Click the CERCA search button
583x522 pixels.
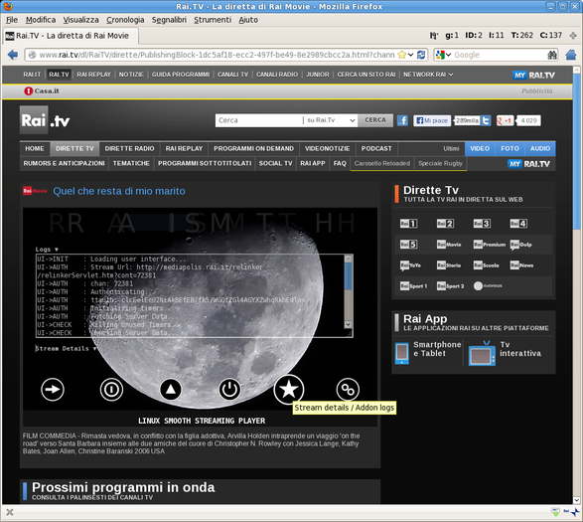[x=375, y=120]
